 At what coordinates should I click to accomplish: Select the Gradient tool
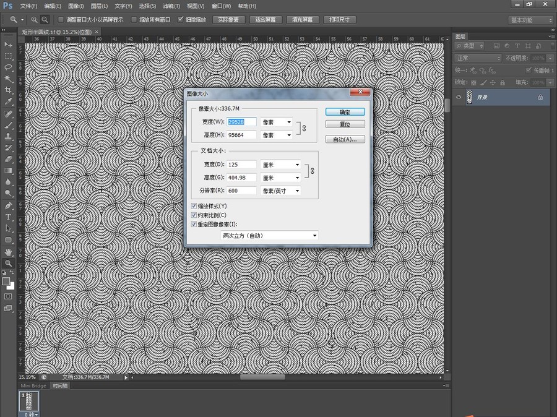8,171
